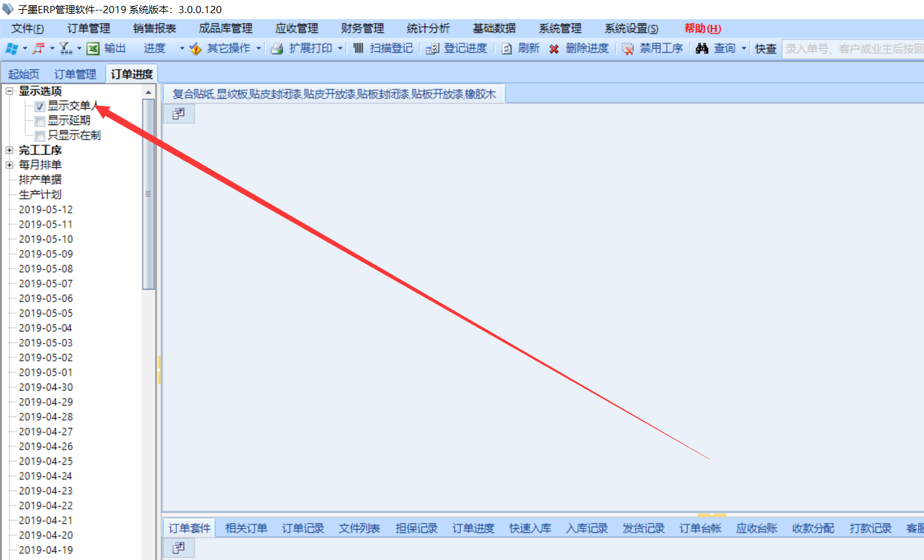Image resolution: width=924 pixels, height=560 pixels.
Task: Tick the 只显示在制 checkbox
Action: [40, 136]
